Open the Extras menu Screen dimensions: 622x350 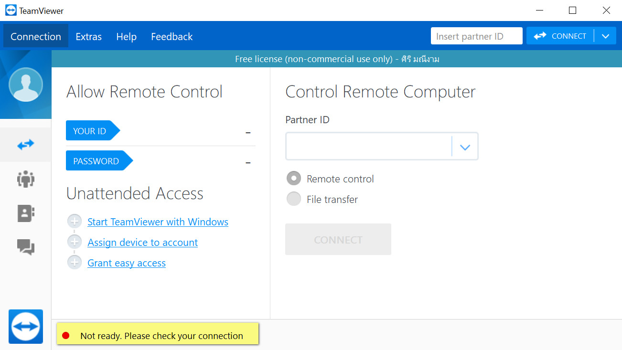89,36
